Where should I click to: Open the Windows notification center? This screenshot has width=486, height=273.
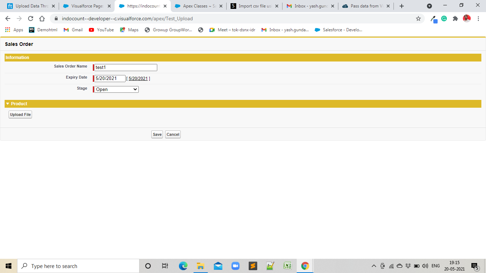pyautogui.click(x=475, y=266)
